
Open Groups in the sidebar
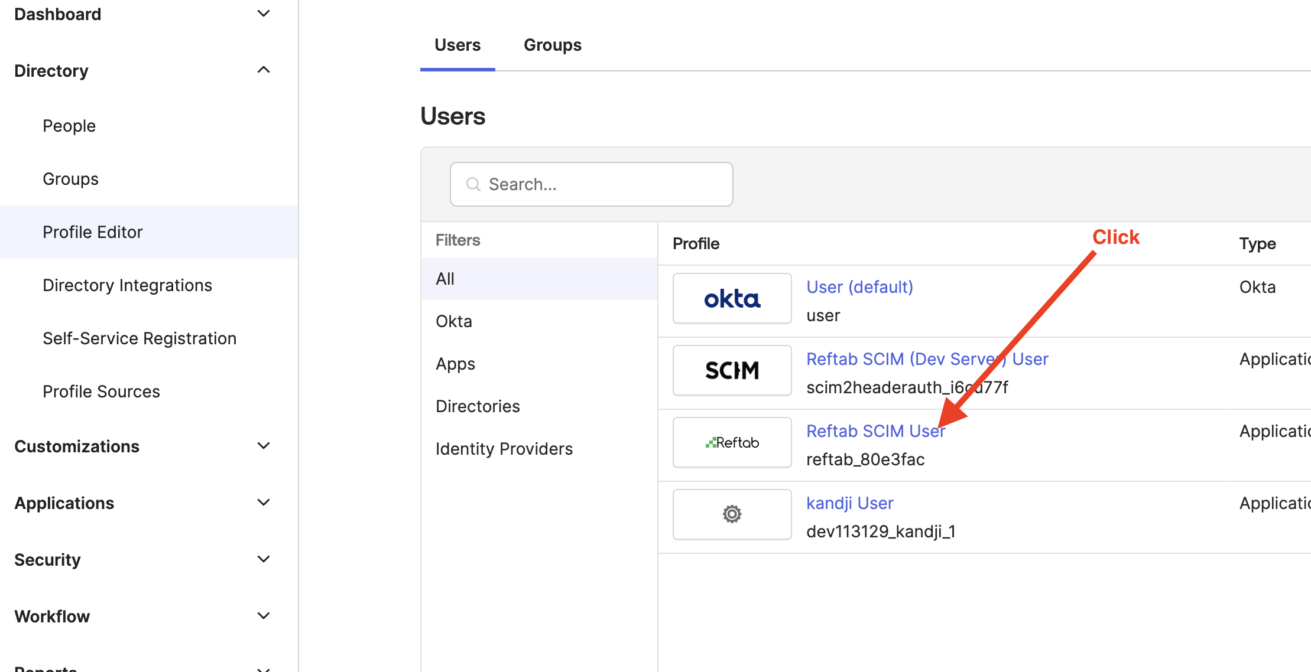pyautogui.click(x=70, y=179)
